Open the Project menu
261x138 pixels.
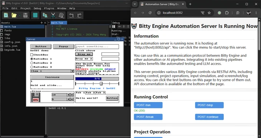click(25, 8)
